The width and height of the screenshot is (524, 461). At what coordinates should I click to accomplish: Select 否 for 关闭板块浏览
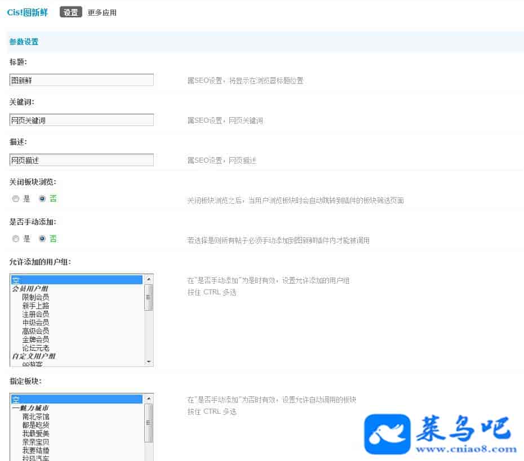(42, 199)
